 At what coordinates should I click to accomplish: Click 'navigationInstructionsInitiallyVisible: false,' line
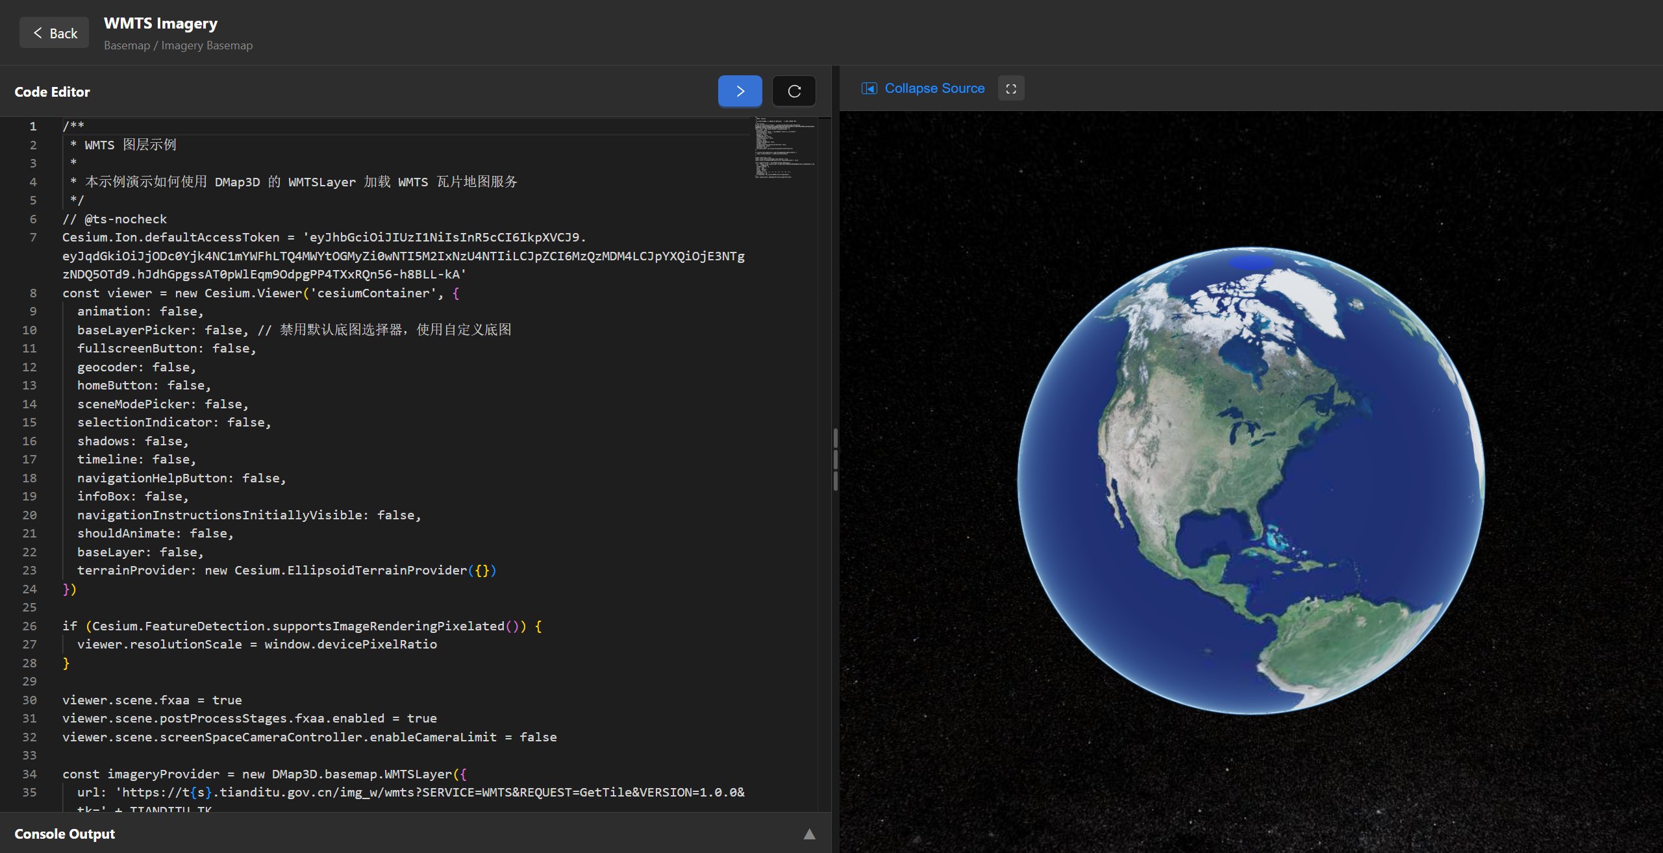point(249,515)
